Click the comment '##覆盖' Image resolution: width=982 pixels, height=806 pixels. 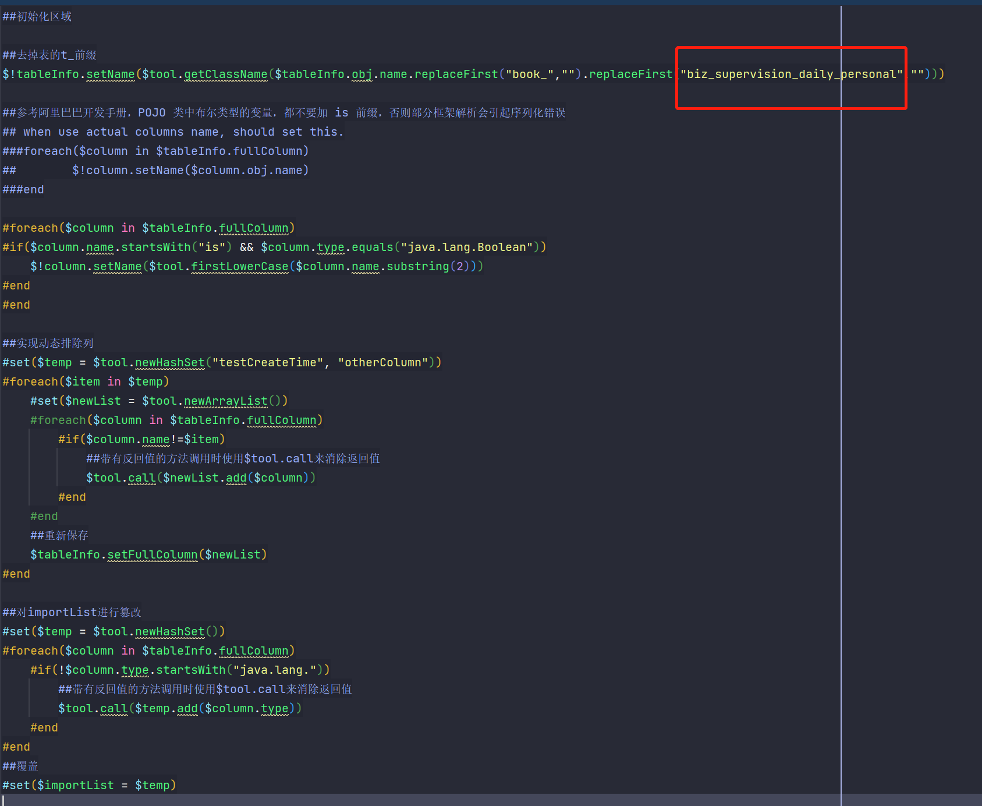point(20,766)
